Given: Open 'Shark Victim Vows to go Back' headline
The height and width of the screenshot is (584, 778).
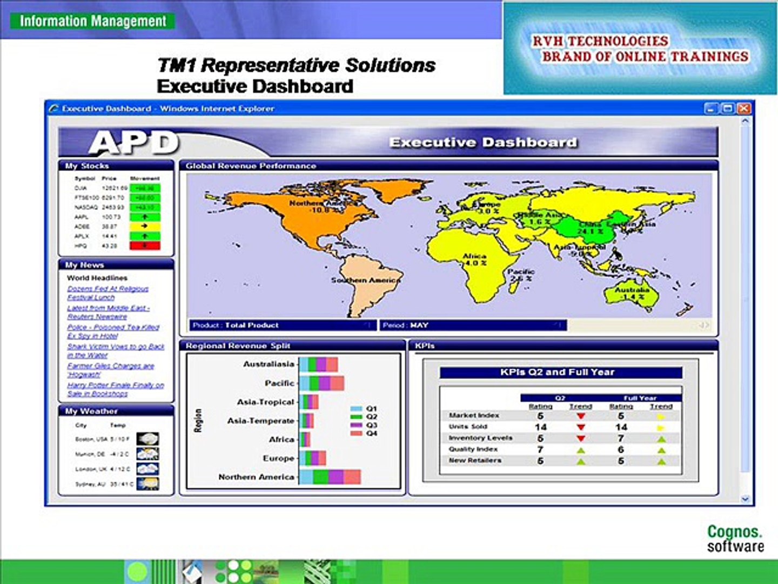Looking at the screenshot, I should point(116,350).
